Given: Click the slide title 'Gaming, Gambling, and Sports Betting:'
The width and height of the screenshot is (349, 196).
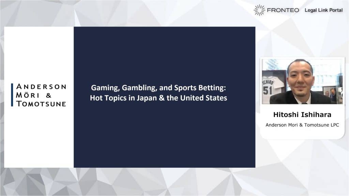Looking at the screenshot, I should tap(158, 87).
